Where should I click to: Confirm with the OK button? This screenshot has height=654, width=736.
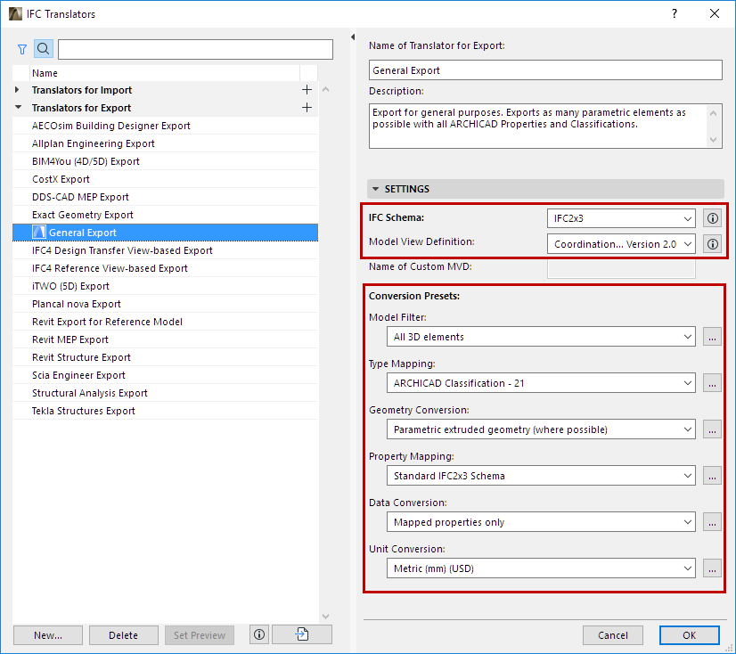[x=689, y=635]
